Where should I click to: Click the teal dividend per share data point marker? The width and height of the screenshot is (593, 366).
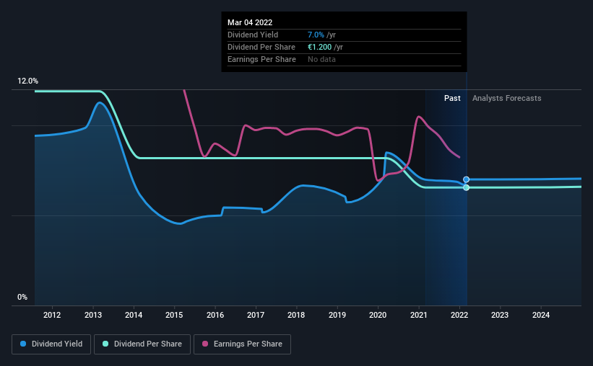[467, 187]
